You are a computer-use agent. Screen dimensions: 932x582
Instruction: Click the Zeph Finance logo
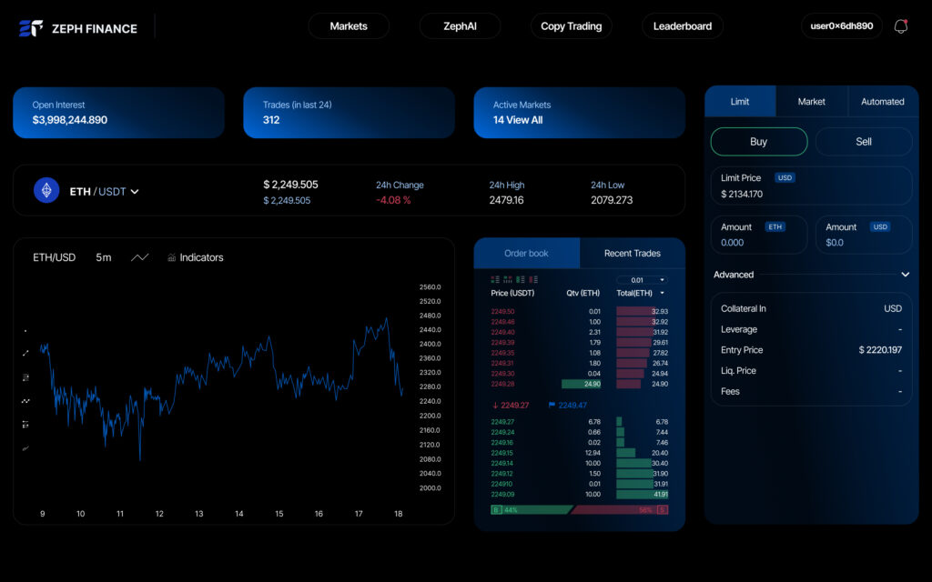click(78, 28)
